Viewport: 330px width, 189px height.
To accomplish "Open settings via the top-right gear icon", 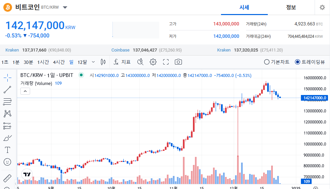I will point(322,8).
